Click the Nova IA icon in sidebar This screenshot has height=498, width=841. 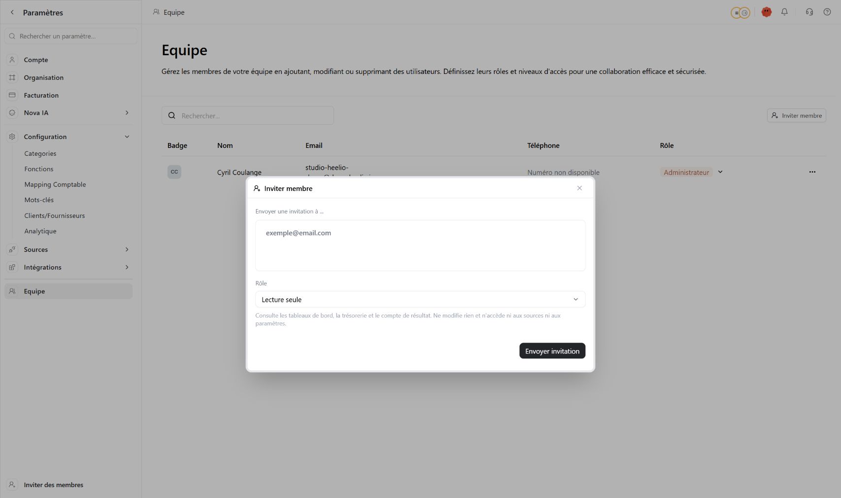coord(12,113)
